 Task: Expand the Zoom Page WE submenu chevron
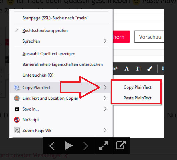click(x=105, y=130)
